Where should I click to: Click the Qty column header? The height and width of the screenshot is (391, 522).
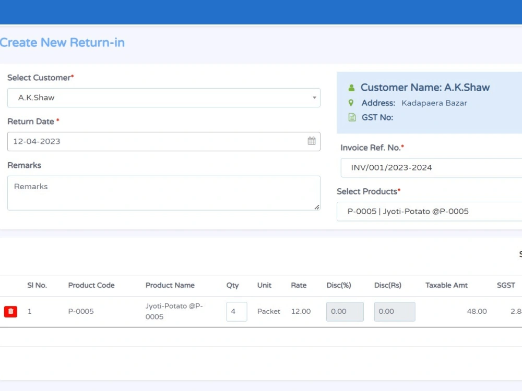(232, 286)
